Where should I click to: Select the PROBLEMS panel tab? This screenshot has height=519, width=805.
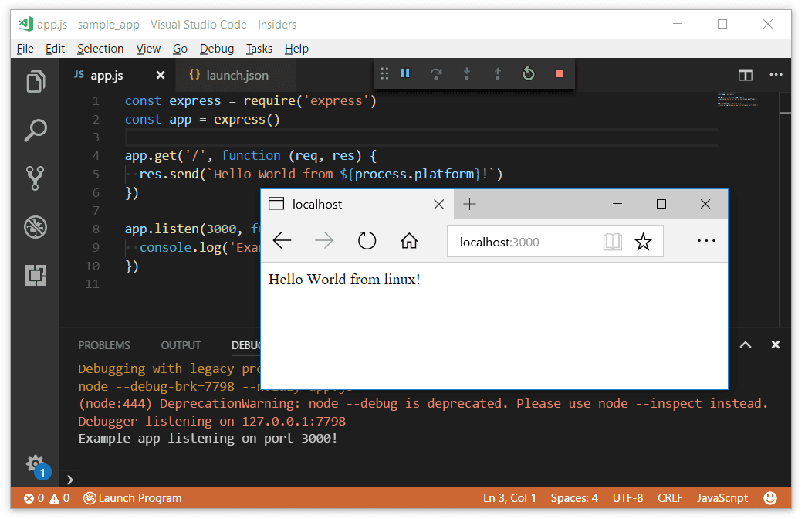pyautogui.click(x=104, y=345)
